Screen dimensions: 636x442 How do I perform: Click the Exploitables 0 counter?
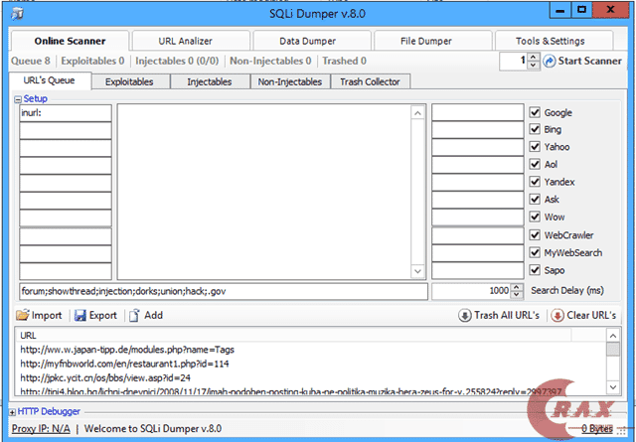pyautogui.click(x=92, y=62)
